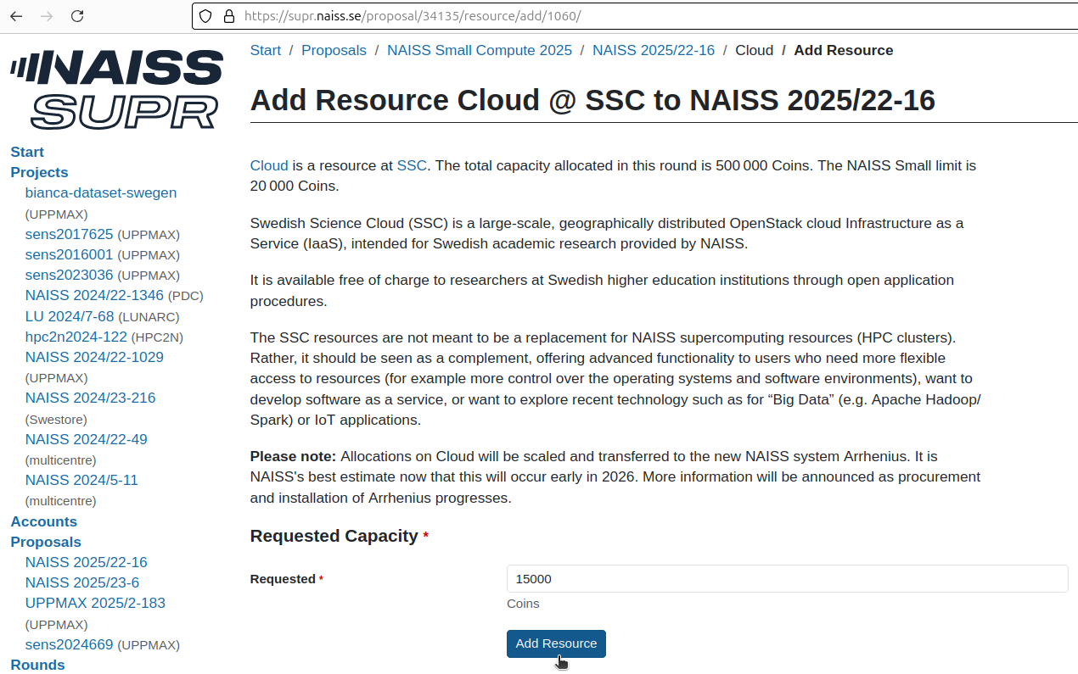Click the padlock site security icon
Viewport: 1078px width, 674px height.
click(x=227, y=15)
